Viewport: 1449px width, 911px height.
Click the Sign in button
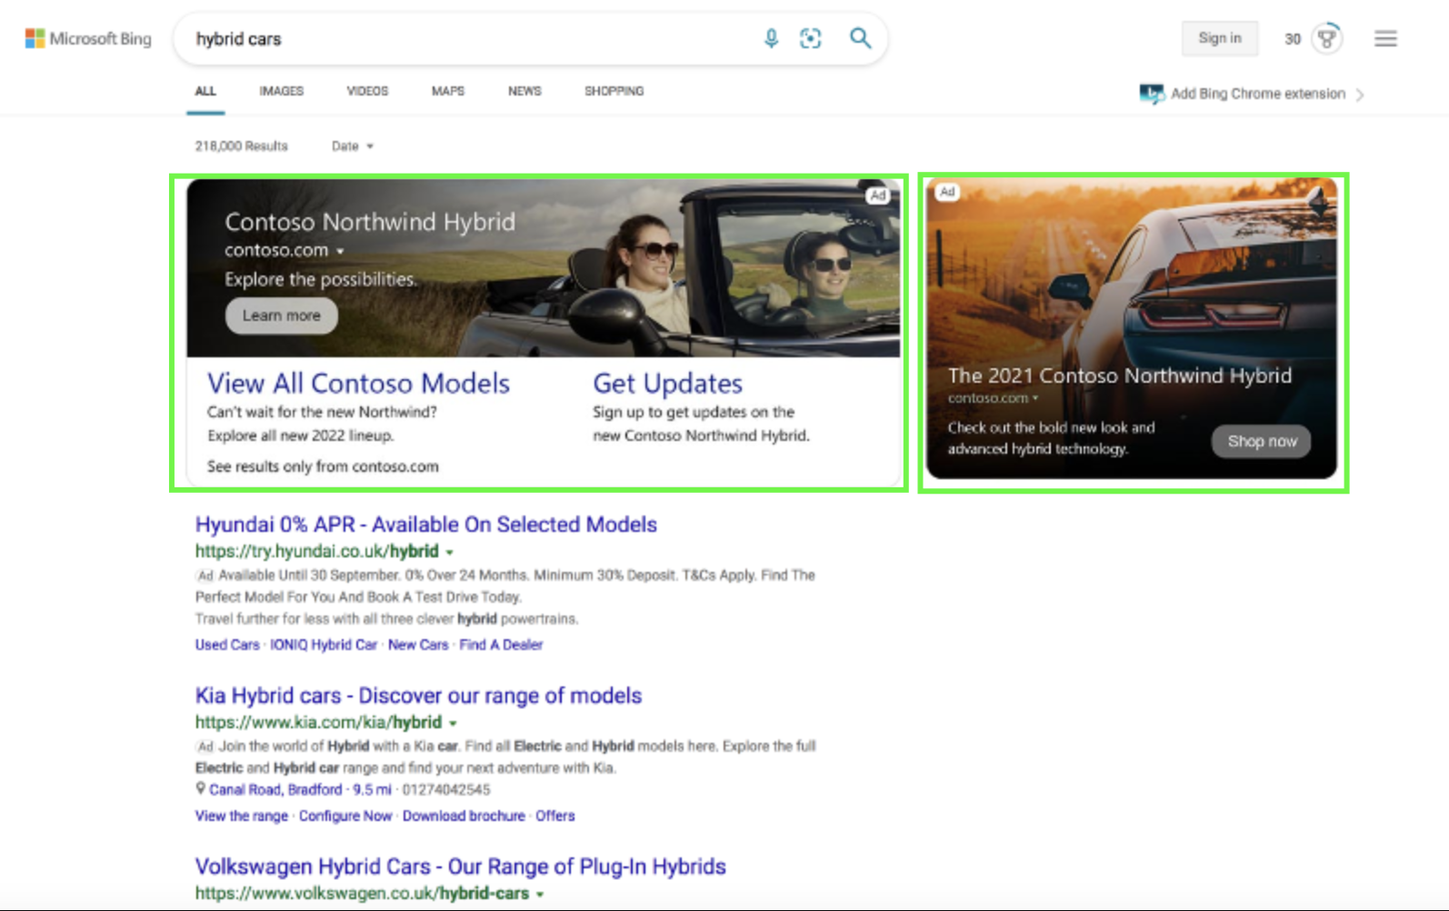[1219, 38]
